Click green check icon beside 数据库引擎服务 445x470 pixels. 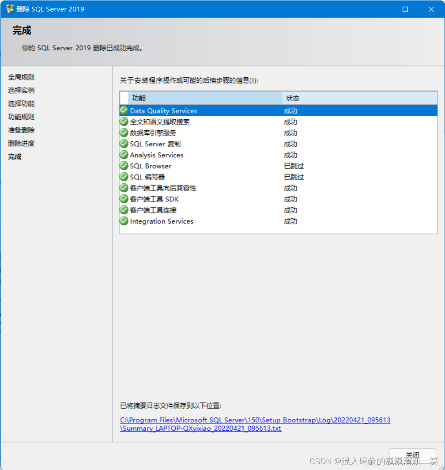[x=124, y=133]
